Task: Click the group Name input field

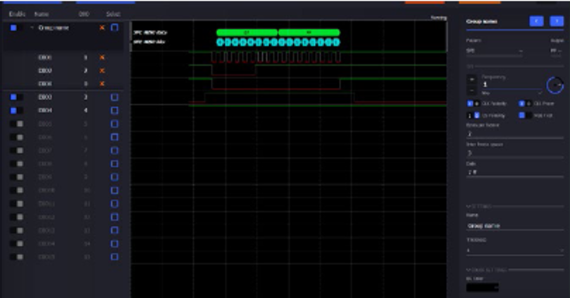Action: click(x=515, y=225)
